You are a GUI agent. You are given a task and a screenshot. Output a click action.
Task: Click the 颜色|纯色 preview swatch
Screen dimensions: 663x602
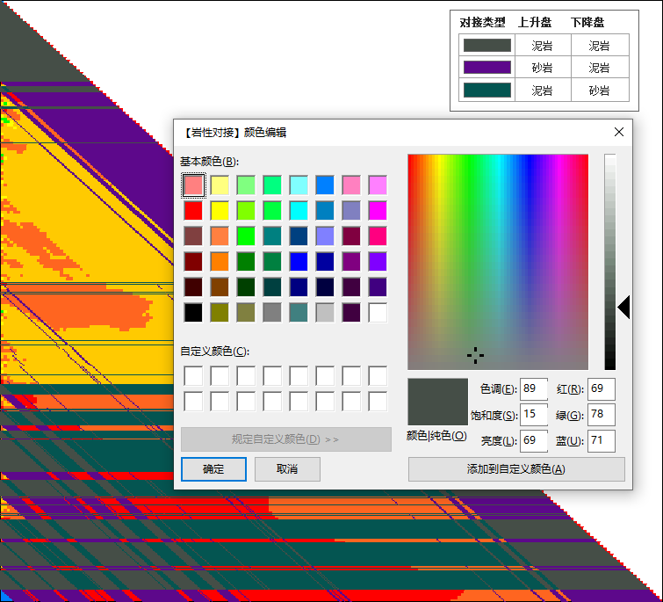[437, 402]
